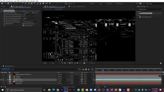The height and width of the screenshot is (92, 164).
Task: Open the Composition menu
Action: point(9,1)
